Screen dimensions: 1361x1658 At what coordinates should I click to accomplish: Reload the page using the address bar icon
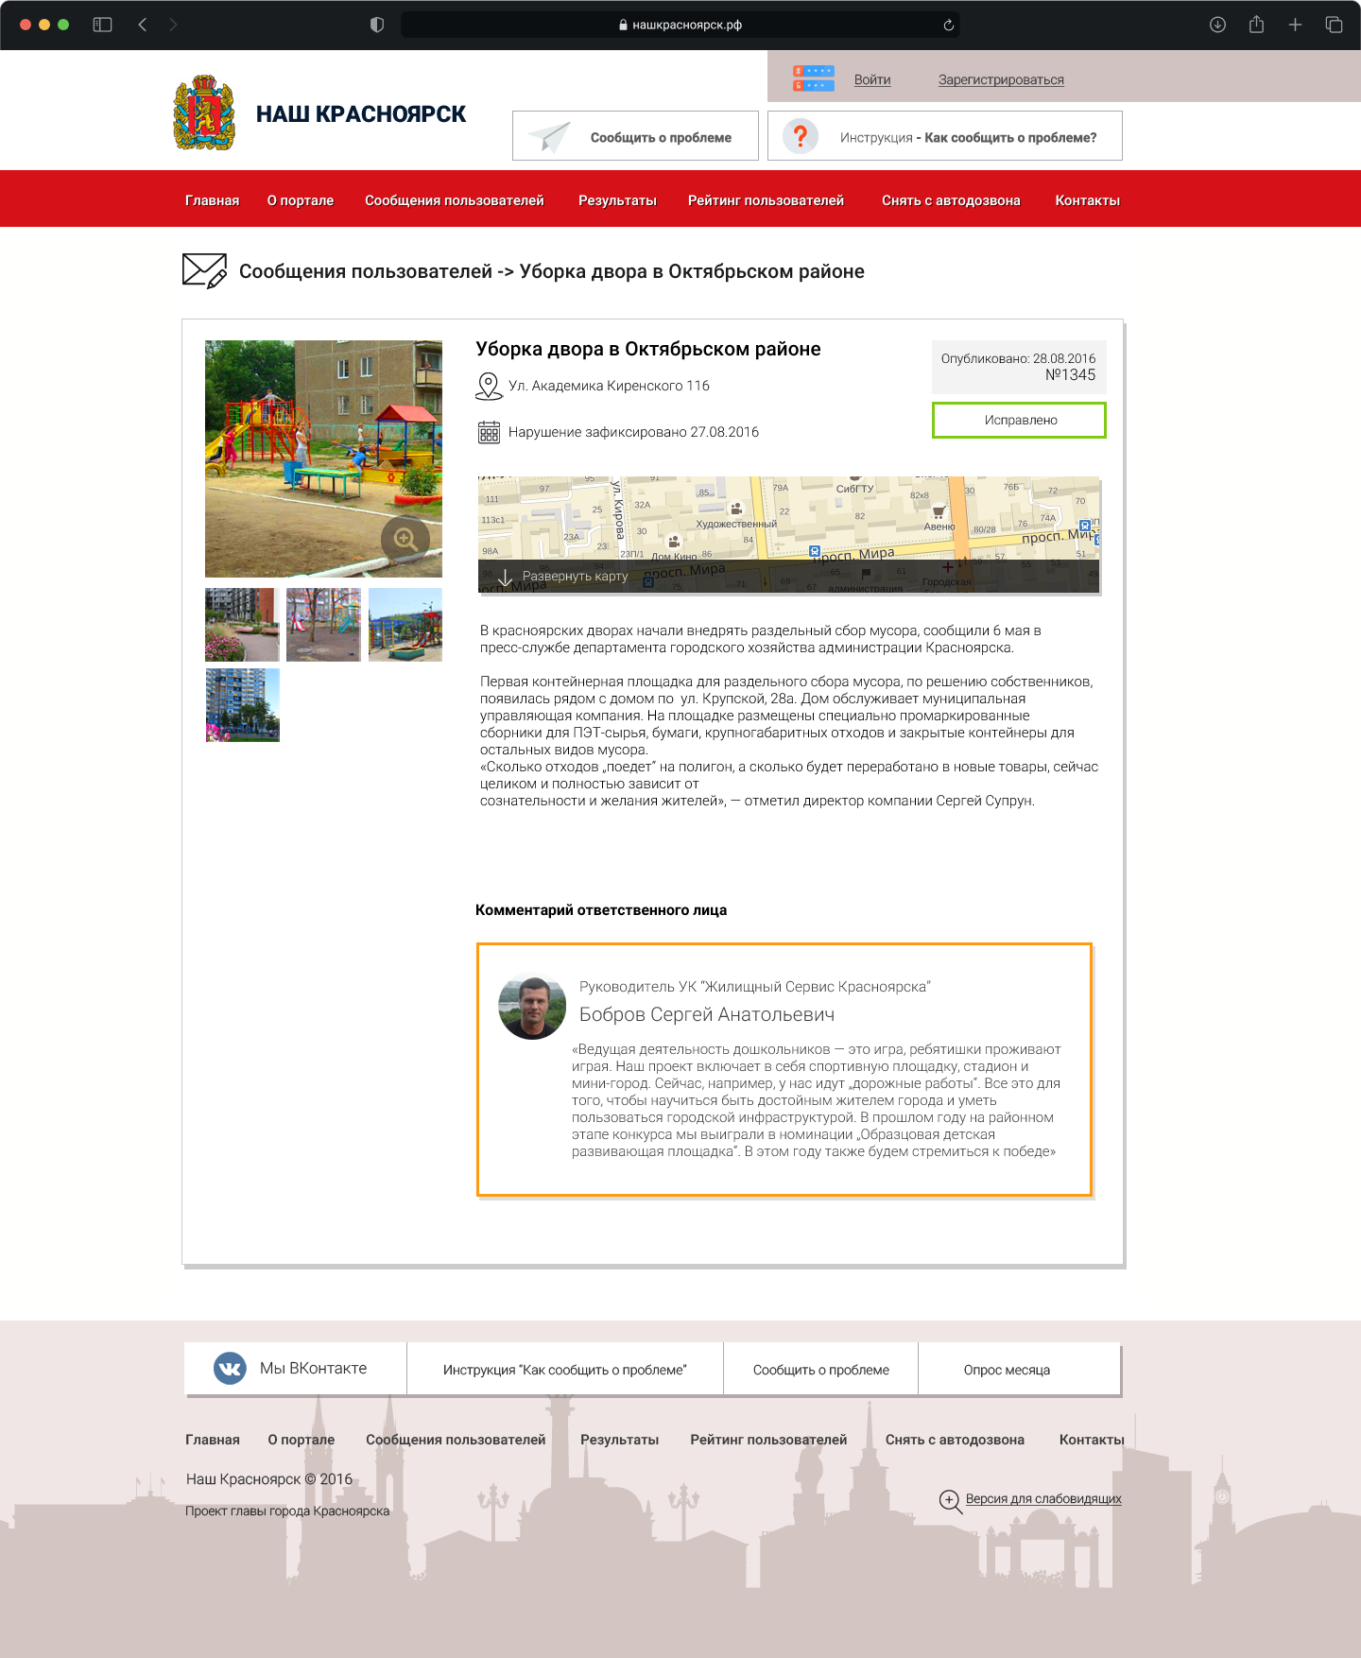(x=948, y=26)
